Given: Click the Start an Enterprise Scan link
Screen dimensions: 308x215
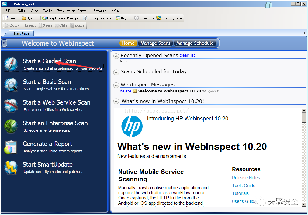Looking at the screenshot, I should [x=55, y=123].
